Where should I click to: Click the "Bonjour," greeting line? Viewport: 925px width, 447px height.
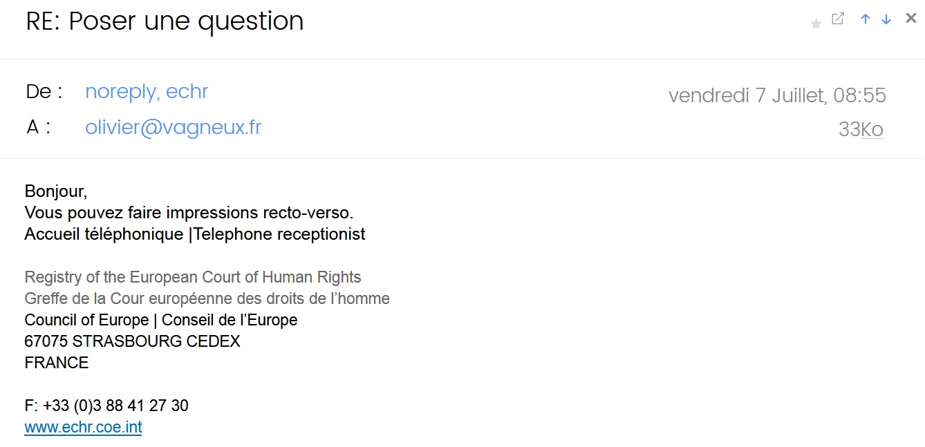[56, 191]
